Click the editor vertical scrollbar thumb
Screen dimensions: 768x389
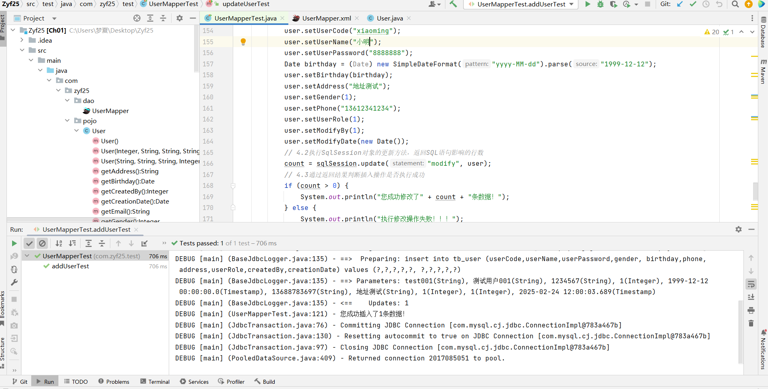(755, 191)
